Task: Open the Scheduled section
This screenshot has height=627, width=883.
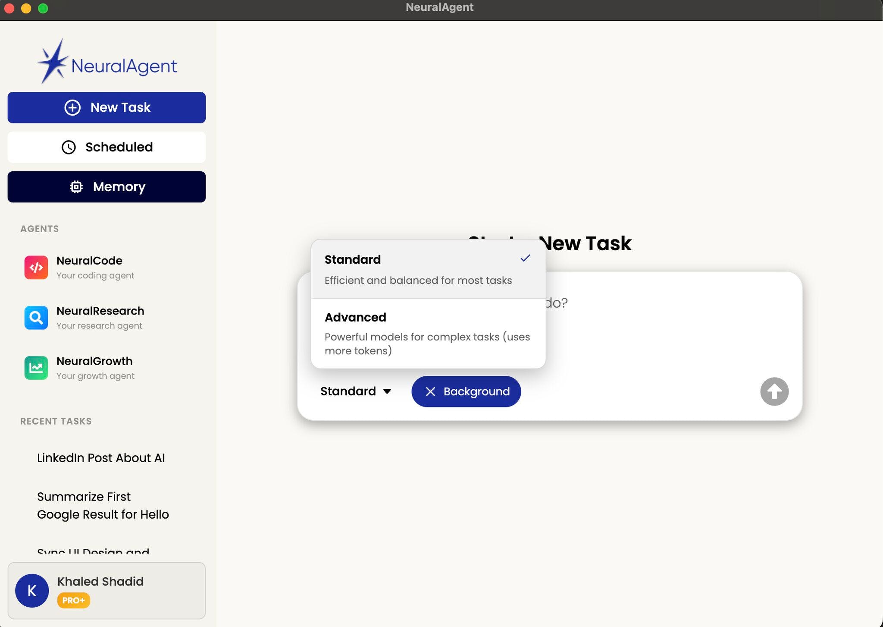Action: pyautogui.click(x=106, y=147)
